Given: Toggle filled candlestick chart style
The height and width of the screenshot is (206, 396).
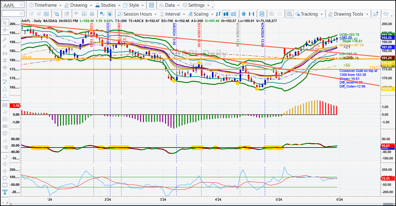Looking at the screenshot, I should [x=226, y=14].
